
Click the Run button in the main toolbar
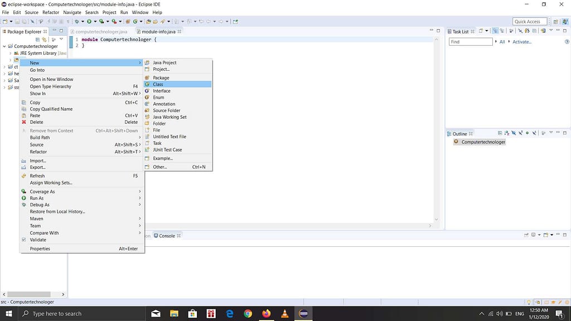[x=89, y=22]
